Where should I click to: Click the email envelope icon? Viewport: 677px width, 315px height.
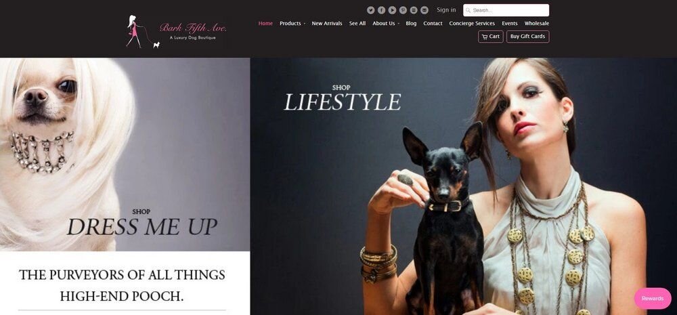point(424,10)
